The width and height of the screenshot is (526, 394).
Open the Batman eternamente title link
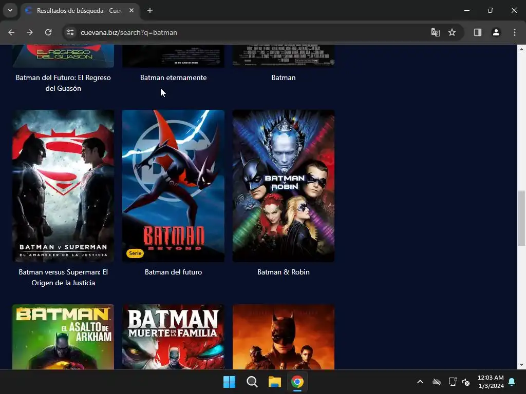pyautogui.click(x=174, y=78)
